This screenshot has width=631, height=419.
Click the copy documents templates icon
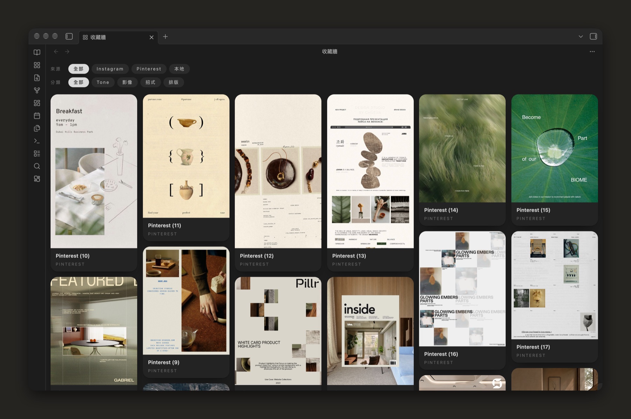(x=37, y=128)
